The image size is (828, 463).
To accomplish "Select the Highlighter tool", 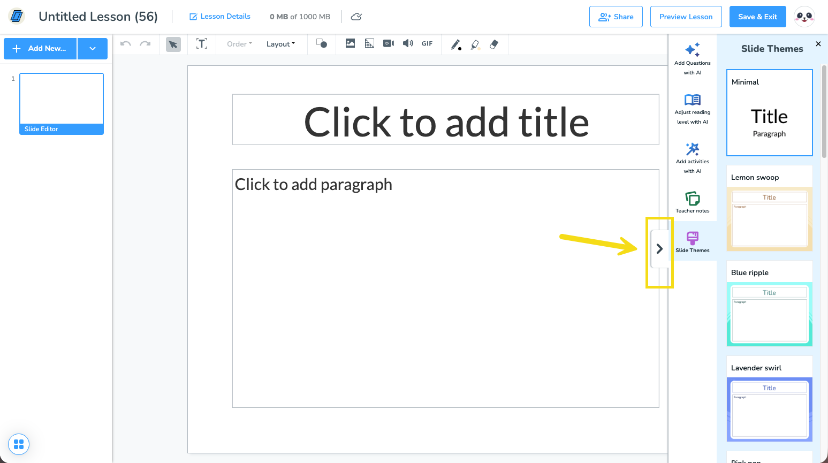I will (x=475, y=44).
